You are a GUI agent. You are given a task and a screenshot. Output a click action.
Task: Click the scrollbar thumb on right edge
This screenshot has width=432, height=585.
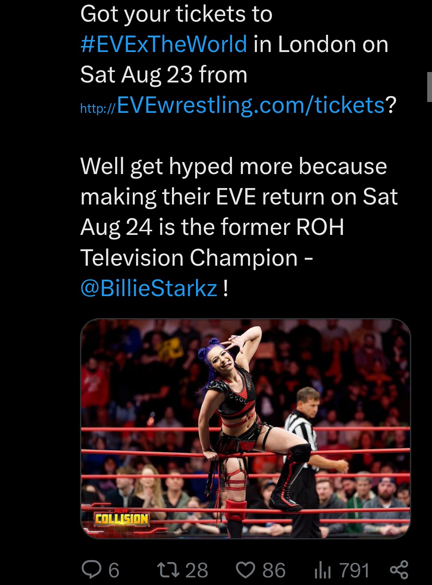click(x=429, y=87)
